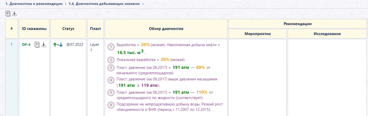Open the document icon next to OP-4

(37, 45)
